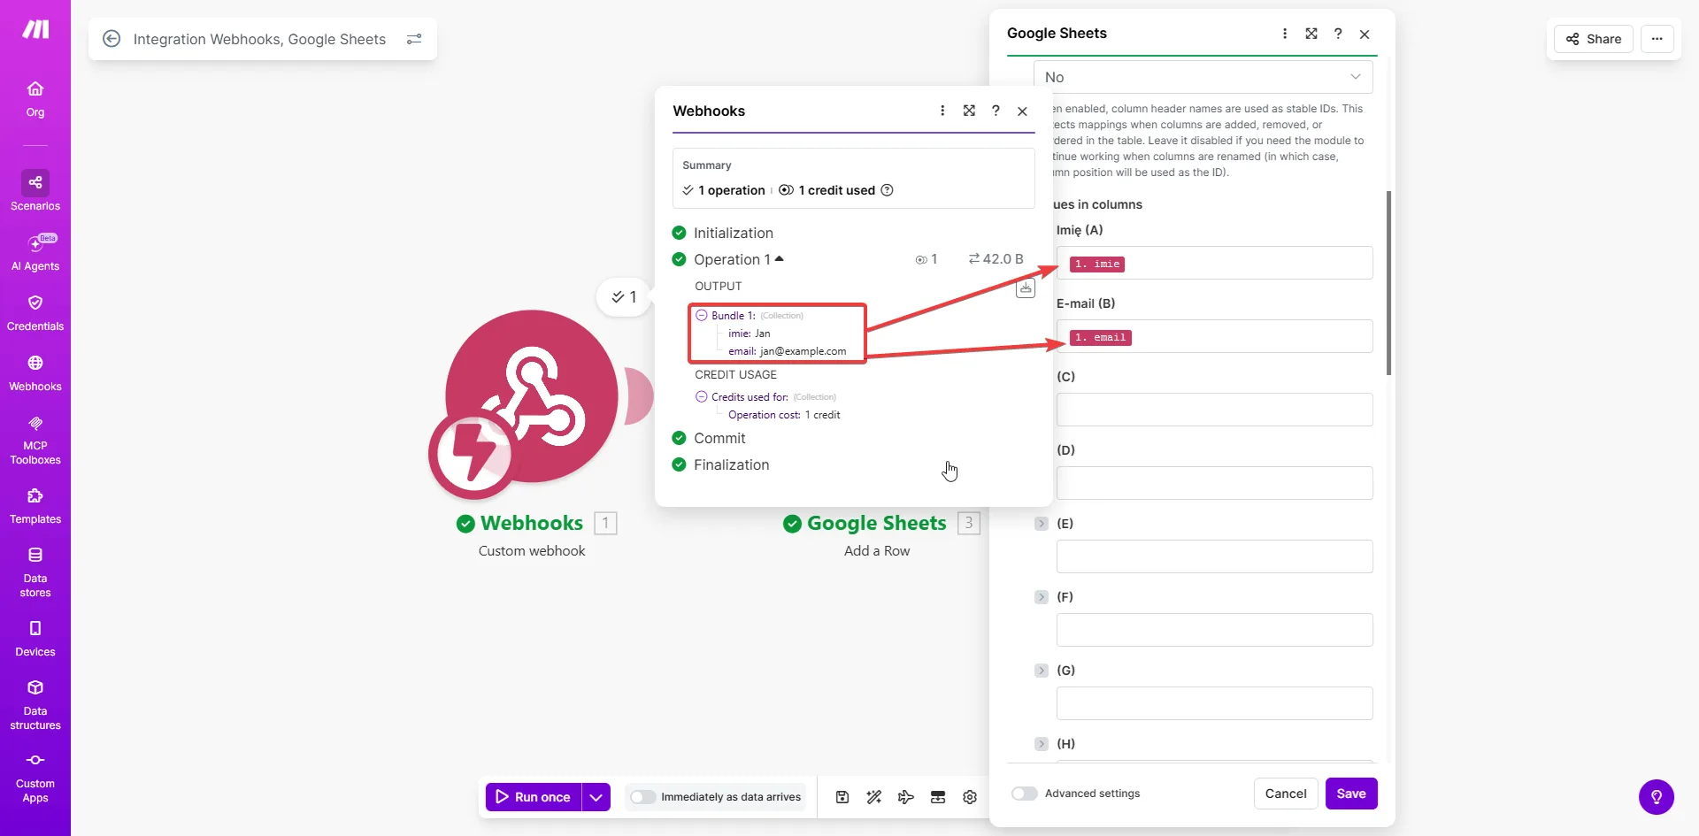This screenshot has width=1699, height=836.
Task: Open the Run once dropdown arrow
Action: pos(596,797)
